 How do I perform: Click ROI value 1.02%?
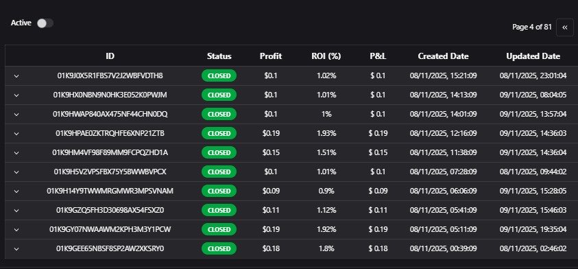(326, 75)
